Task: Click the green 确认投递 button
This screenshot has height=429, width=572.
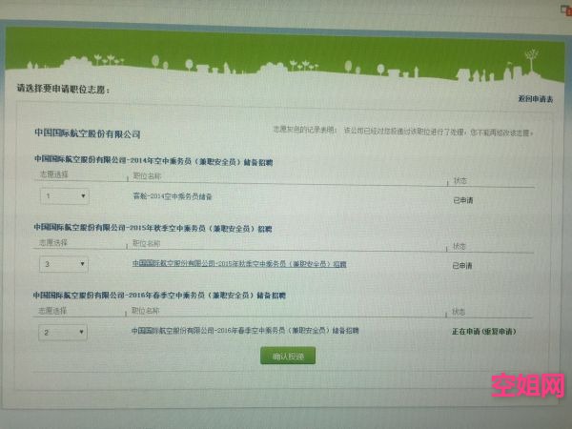Action: click(288, 356)
